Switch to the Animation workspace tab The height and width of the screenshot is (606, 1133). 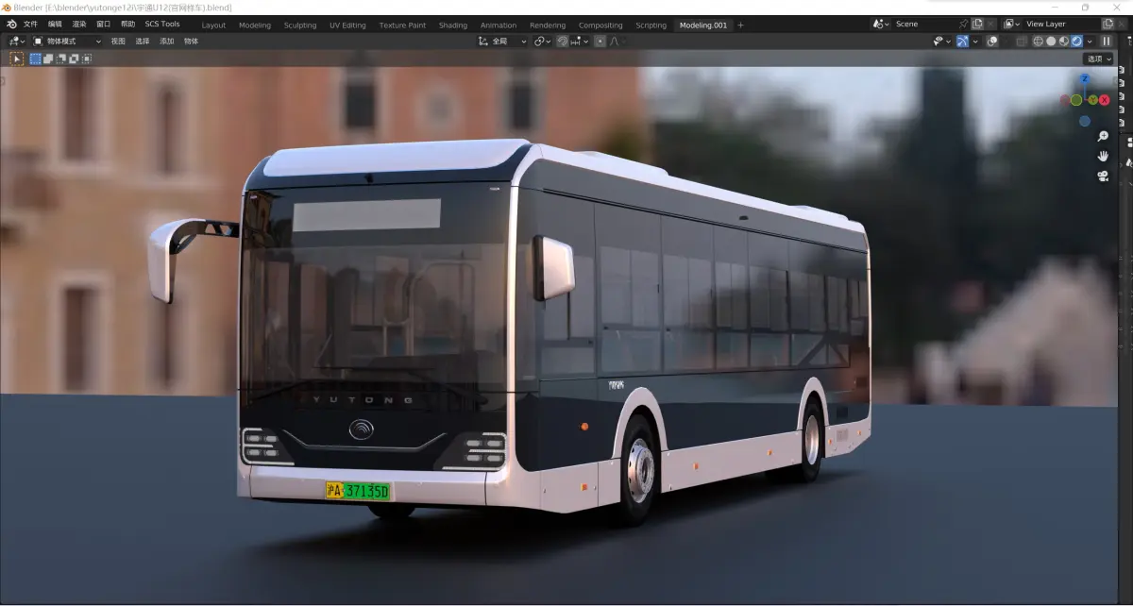[499, 25]
